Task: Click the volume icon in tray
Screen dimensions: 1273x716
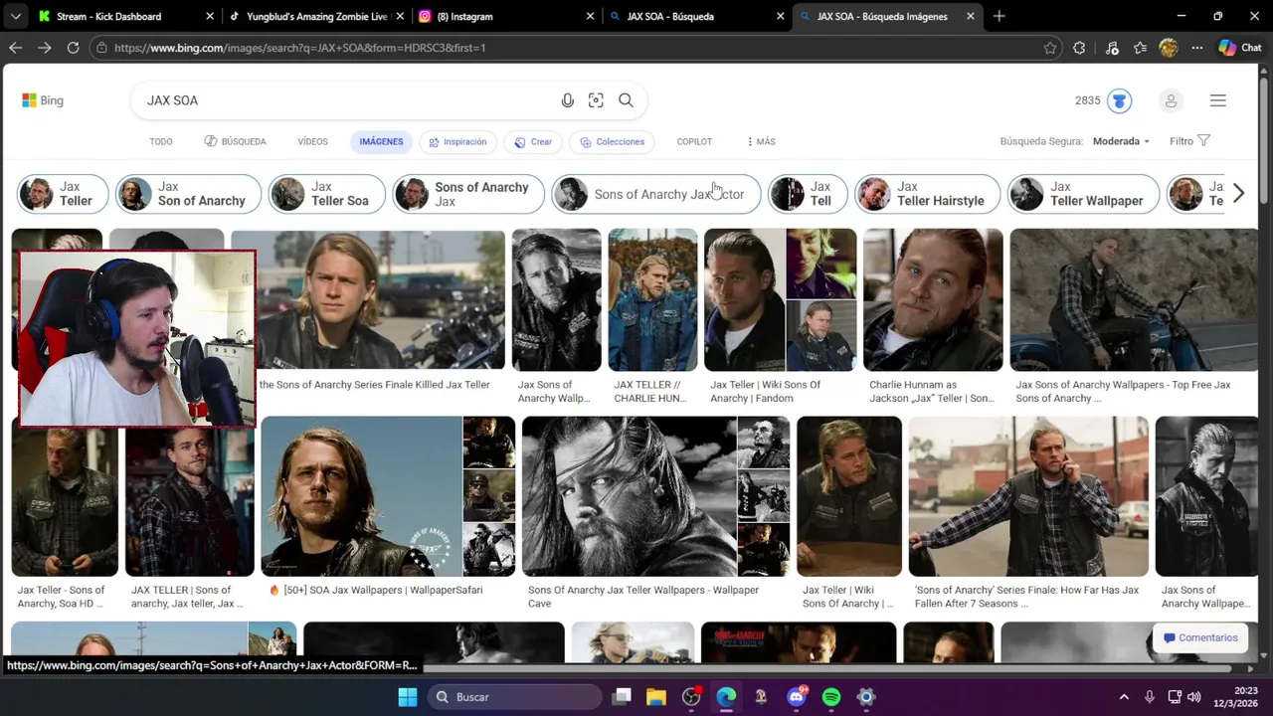Action: (1193, 697)
